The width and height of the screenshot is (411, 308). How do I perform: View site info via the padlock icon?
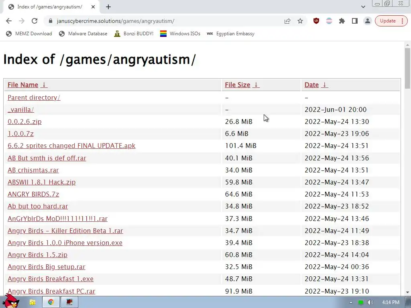click(x=51, y=21)
